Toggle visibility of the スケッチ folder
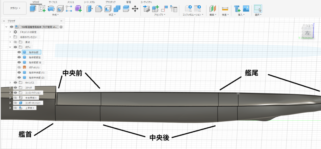Viewport: 321px width, 149px height. (15, 88)
